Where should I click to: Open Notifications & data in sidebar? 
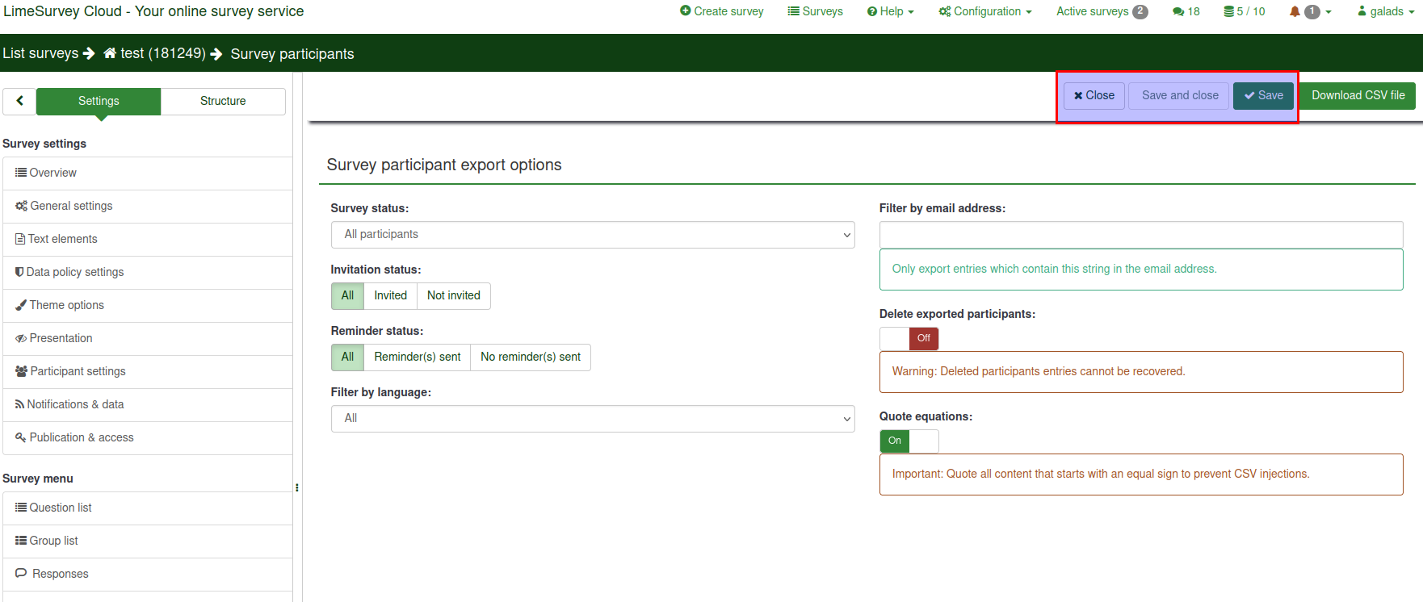point(75,404)
